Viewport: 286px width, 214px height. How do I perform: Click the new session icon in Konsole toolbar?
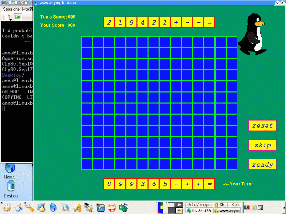coord(8,17)
